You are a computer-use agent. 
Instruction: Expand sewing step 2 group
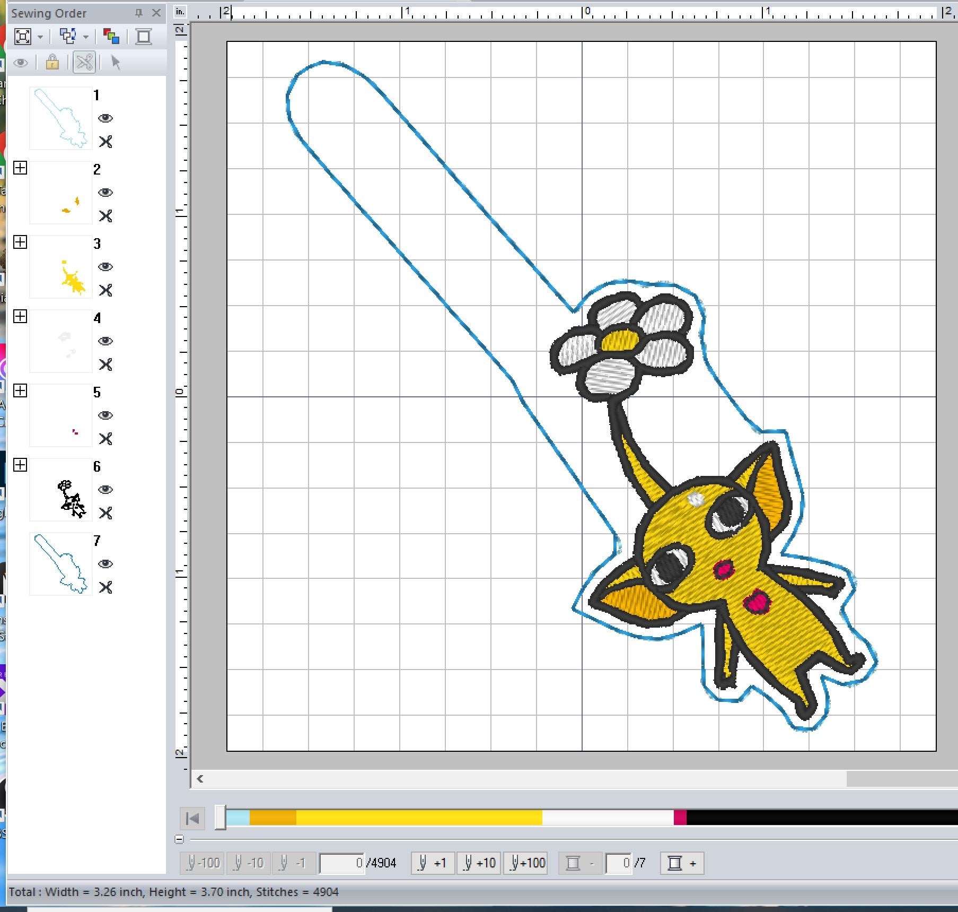20,168
